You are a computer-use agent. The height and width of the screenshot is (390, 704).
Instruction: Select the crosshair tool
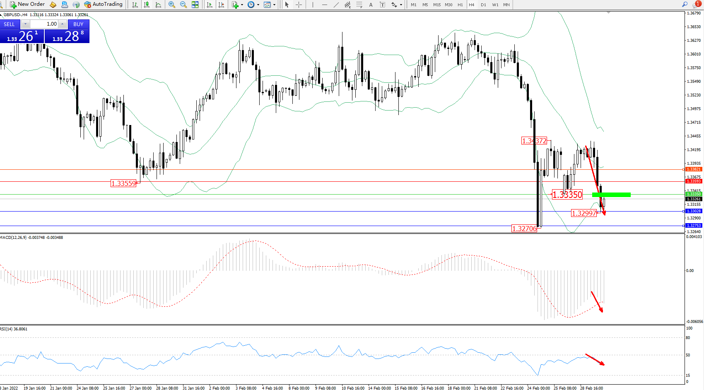click(299, 5)
